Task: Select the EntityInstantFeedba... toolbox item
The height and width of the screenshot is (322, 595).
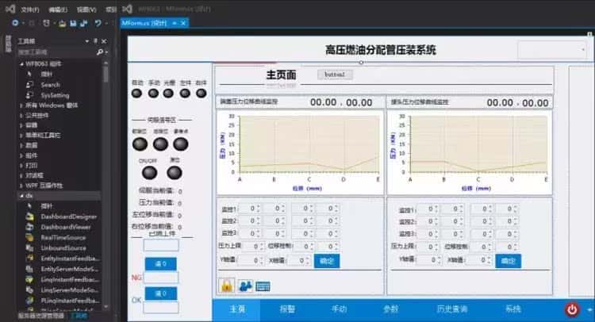Action: 70,259
